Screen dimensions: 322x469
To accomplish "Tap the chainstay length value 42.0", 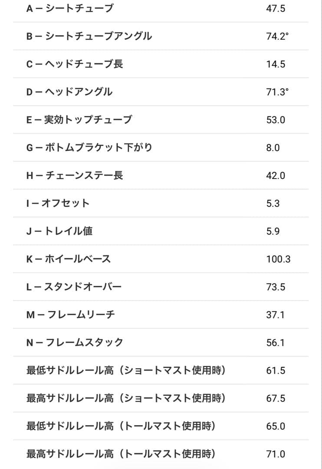I will [x=276, y=175].
